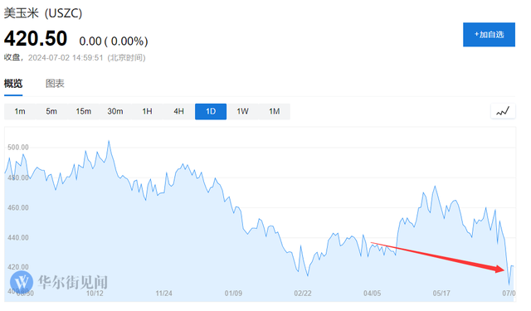Open the 概览 overview tab

tap(13, 83)
